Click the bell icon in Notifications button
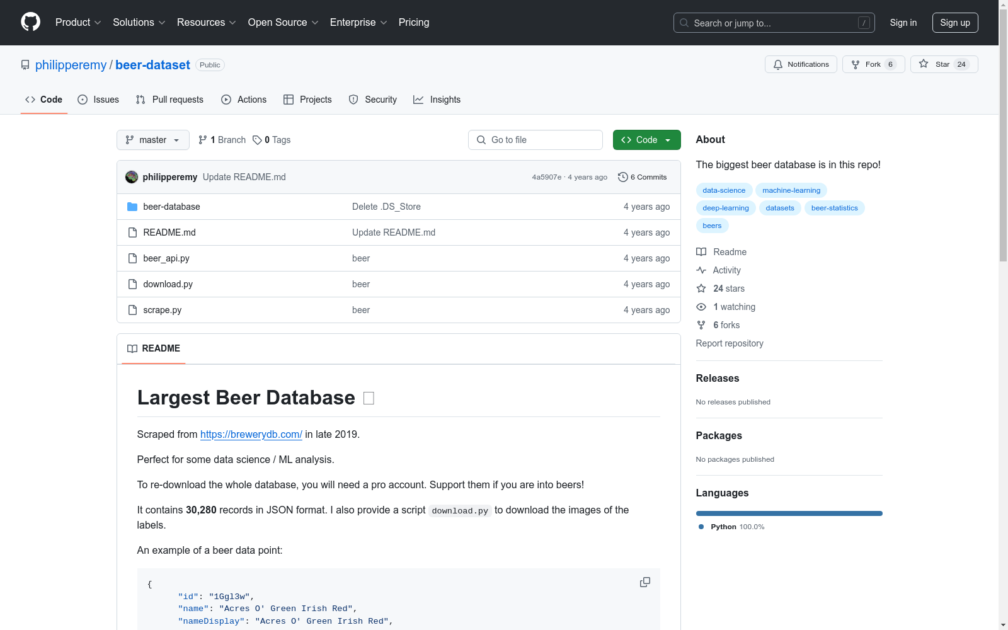1008x630 pixels. pos(778,64)
